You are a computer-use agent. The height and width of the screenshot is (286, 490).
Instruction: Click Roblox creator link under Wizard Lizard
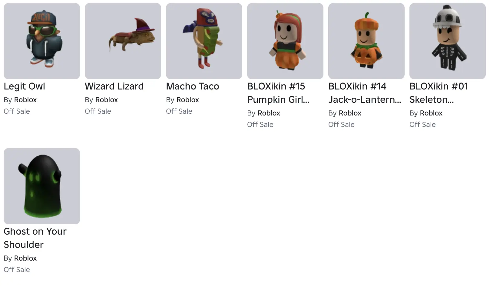tap(107, 100)
